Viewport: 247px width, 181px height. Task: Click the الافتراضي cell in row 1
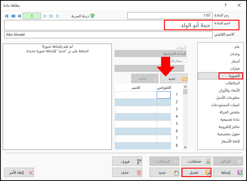pos(164,95)
